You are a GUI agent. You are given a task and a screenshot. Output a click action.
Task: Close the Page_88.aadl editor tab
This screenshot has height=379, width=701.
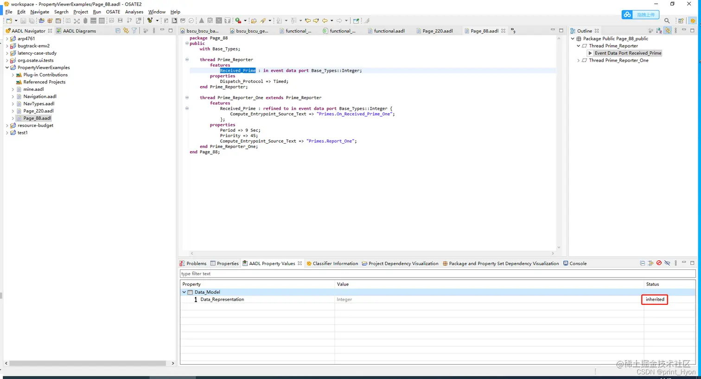503,31
